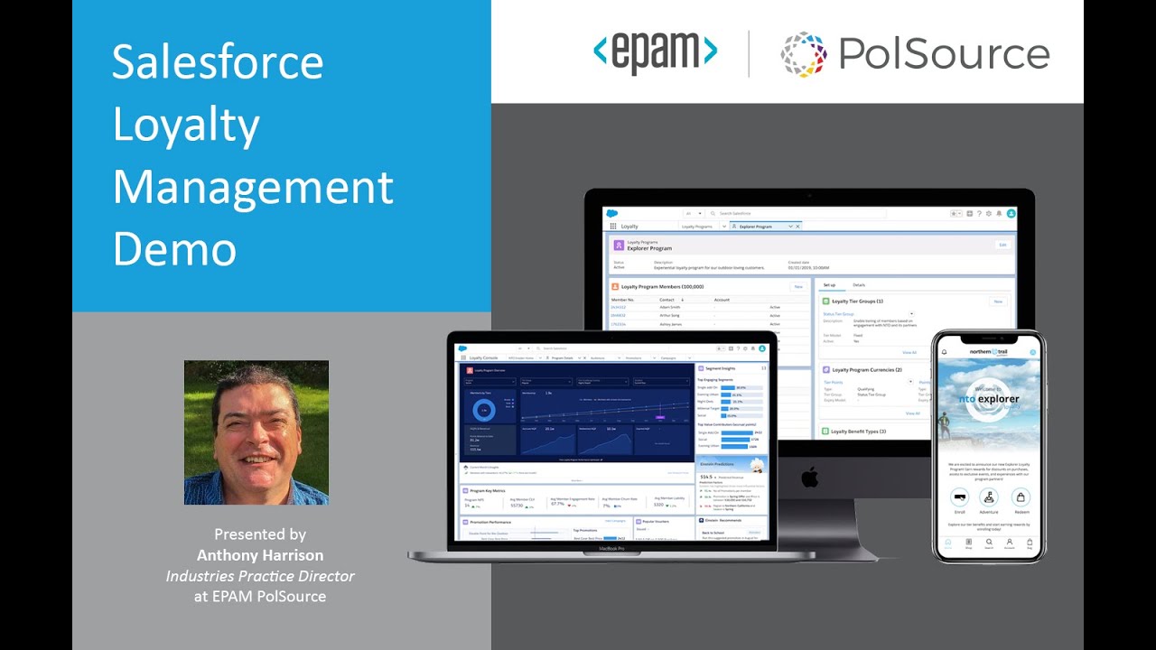Click the Explorer Program purple record icon
Screen dimensions: 1156x650
619,245
